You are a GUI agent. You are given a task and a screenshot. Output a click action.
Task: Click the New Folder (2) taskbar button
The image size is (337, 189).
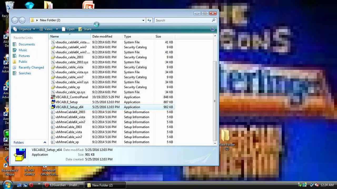tap(106, 185)
